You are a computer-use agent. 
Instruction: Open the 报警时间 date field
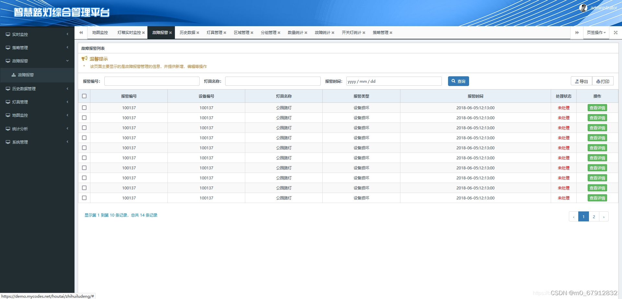394,81
